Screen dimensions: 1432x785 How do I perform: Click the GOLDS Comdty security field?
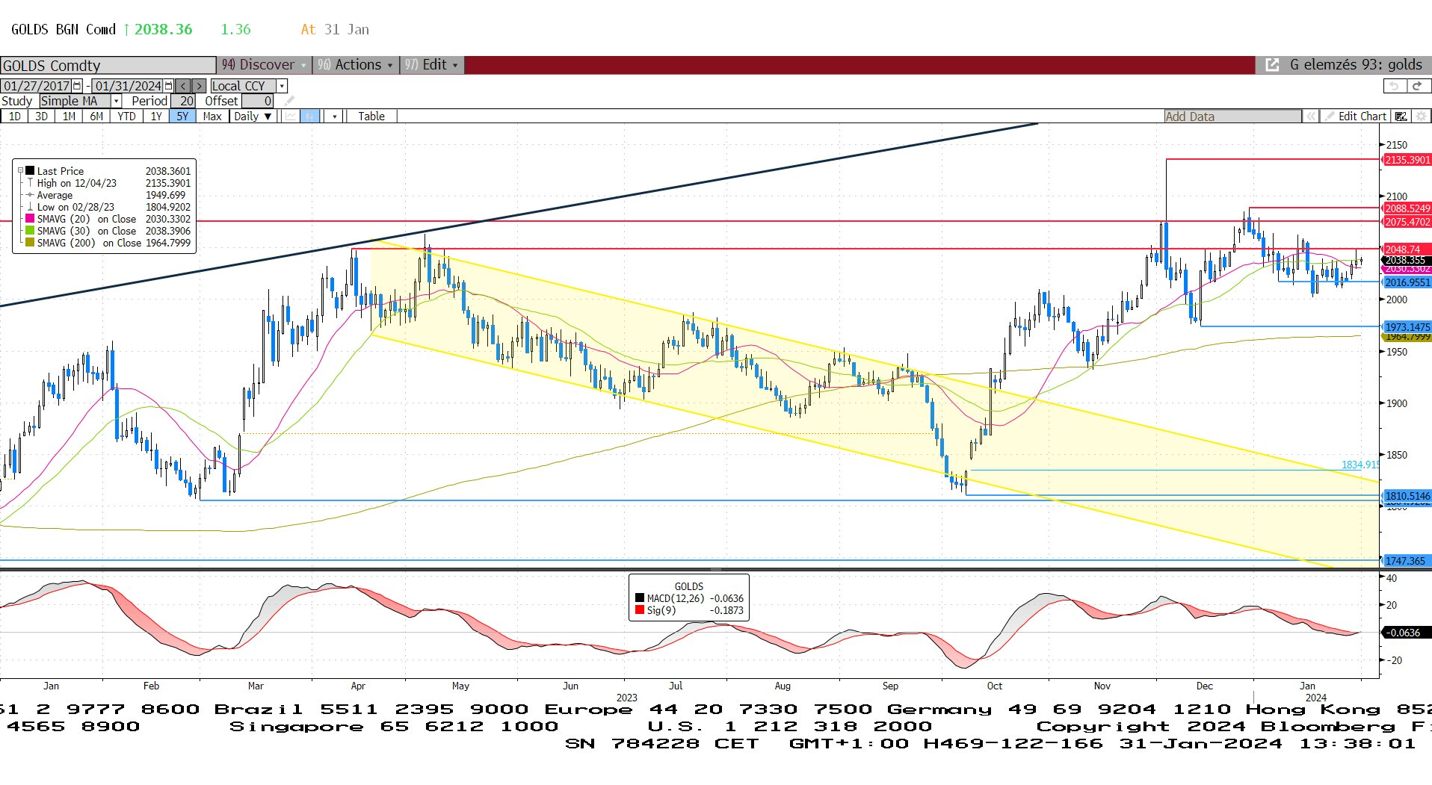click(108, 65)
